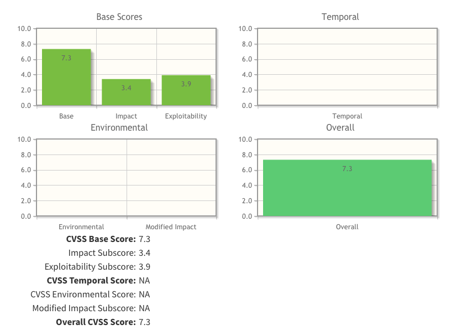Click the Modified Impact Subscore label

(x=84, y=308)
